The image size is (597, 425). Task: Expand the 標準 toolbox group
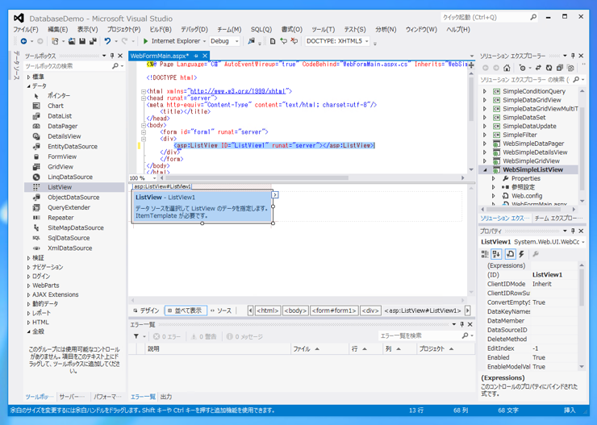pos(28,77)
